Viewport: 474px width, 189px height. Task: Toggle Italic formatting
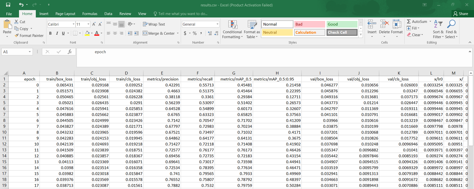(x=57, y=33)
